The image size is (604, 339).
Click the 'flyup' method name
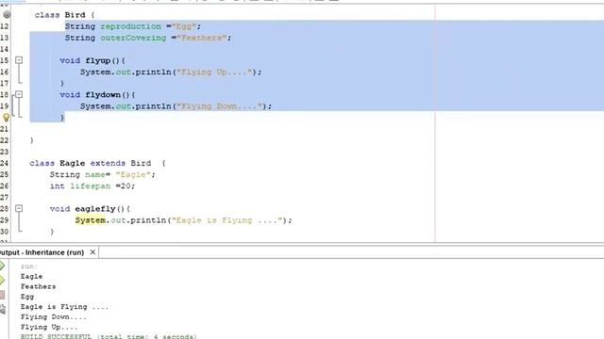pyautogui.click(x=98, y=60)
